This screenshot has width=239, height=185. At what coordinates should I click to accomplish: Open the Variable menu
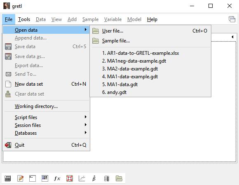(x=113, y=19)
